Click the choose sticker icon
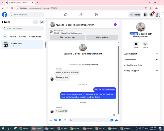 60,120
